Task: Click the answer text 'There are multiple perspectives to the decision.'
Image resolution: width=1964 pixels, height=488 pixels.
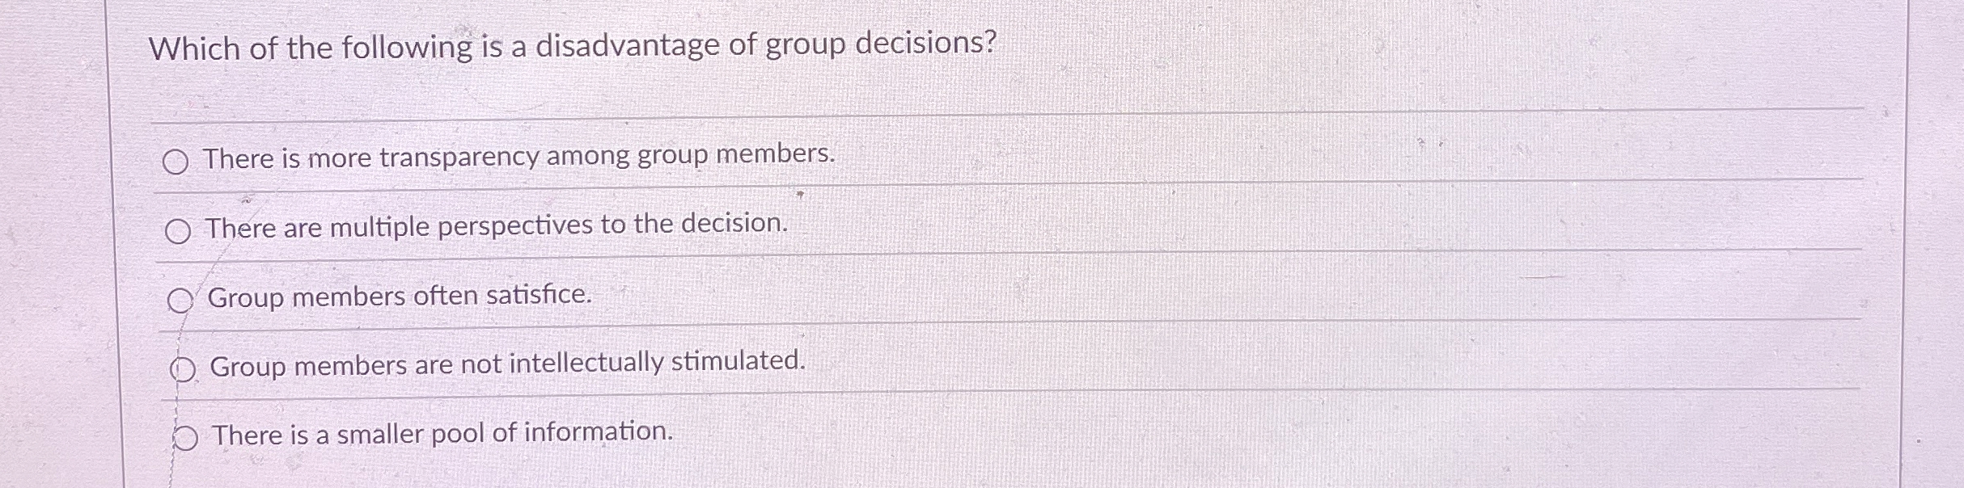Action: pos(496,225)
